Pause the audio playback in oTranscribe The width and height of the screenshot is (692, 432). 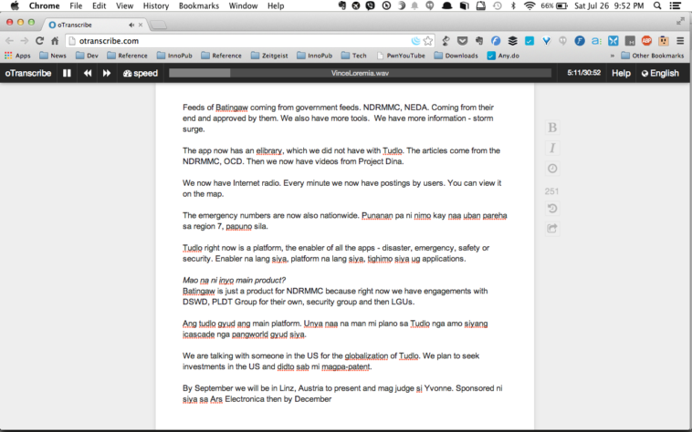tap(67, 73)
